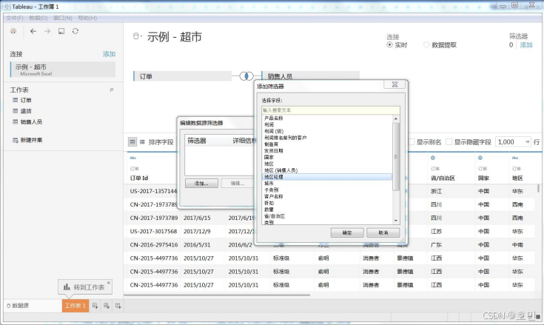The image size is (544, 325).
Task: Click the 订单 table grid icon
Action: pyautogui.click(x=16, y=100)
